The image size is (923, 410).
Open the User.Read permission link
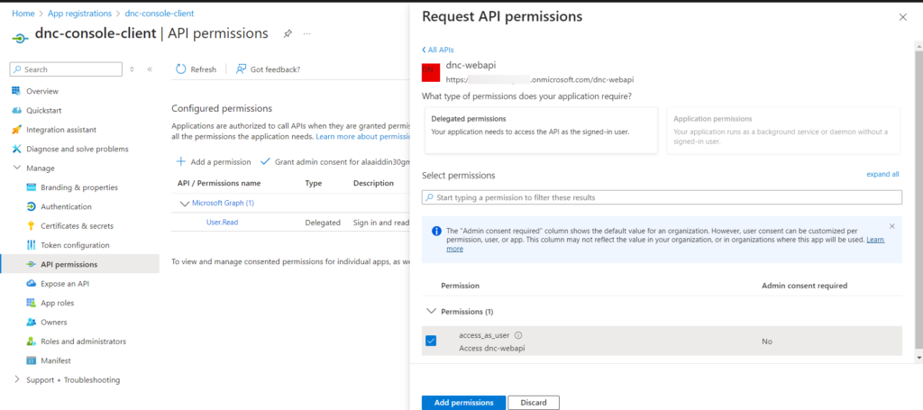[x=222, y=223]
